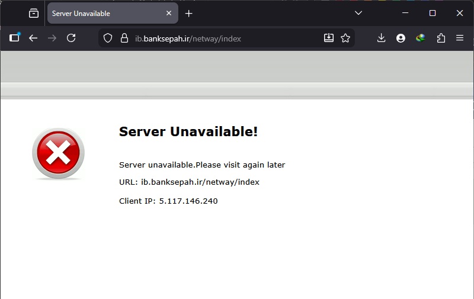Go back to the previous page
Screen dimensions: 474x299
[33, 38]
